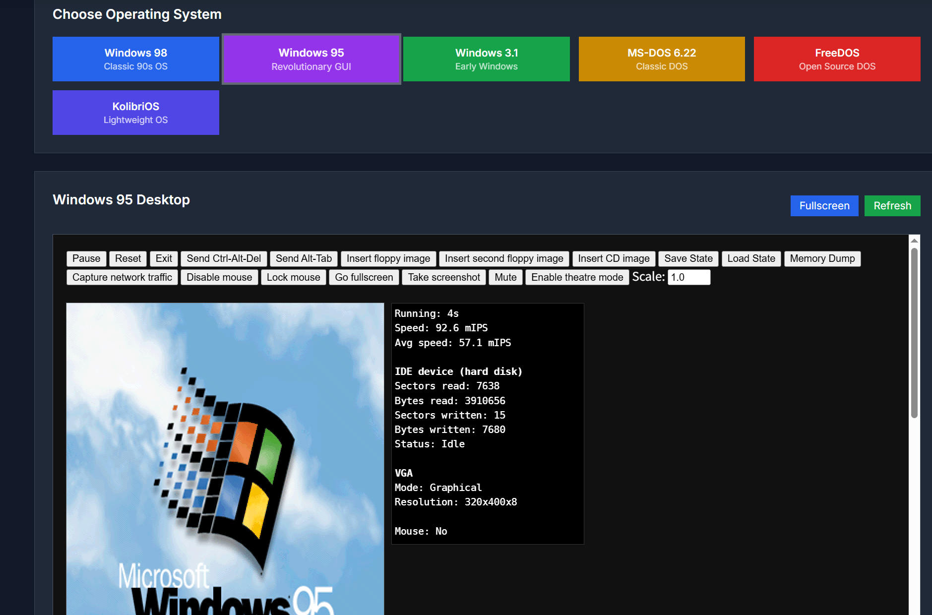This screenshot has width=932, height=615.
Task: Save the emulator state
Action: [x=688, y=258]
